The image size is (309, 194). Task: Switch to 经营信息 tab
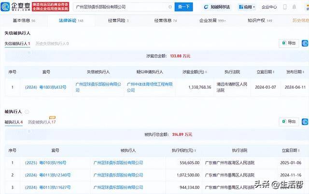166,20
